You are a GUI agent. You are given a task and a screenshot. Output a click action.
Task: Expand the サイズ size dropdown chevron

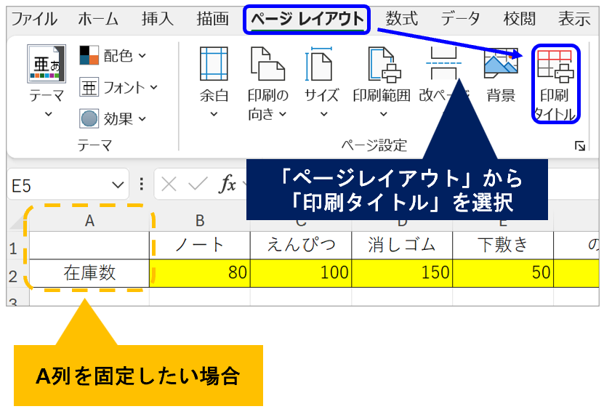point(324,114)
